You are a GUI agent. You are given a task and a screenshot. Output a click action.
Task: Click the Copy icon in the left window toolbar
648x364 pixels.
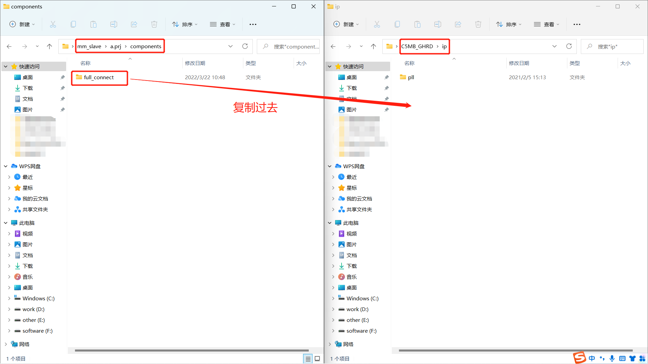(73, 24)
